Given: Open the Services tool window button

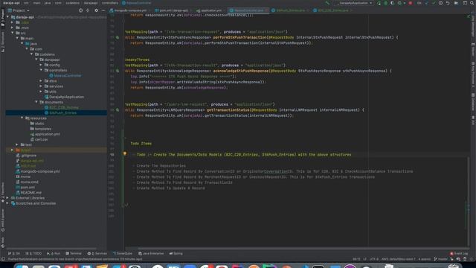Looking at the screenshot, I should point(97,253).
